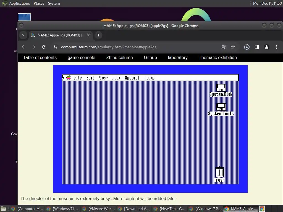Click the show desktop icon in bottom panel
The image size is (283, 212).
click(3, 209)
